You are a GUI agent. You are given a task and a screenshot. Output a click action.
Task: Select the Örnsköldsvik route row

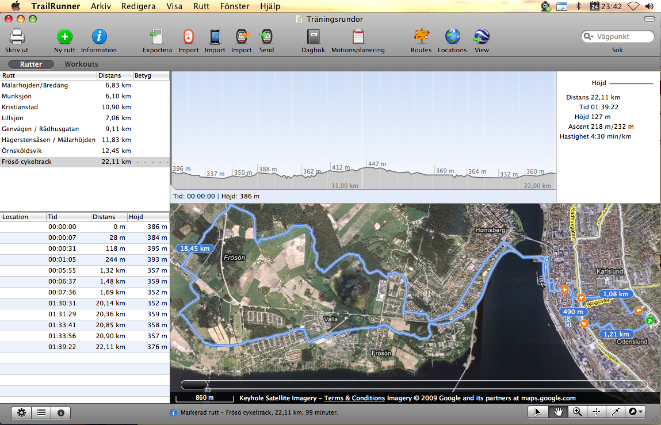tap(85, 151)
